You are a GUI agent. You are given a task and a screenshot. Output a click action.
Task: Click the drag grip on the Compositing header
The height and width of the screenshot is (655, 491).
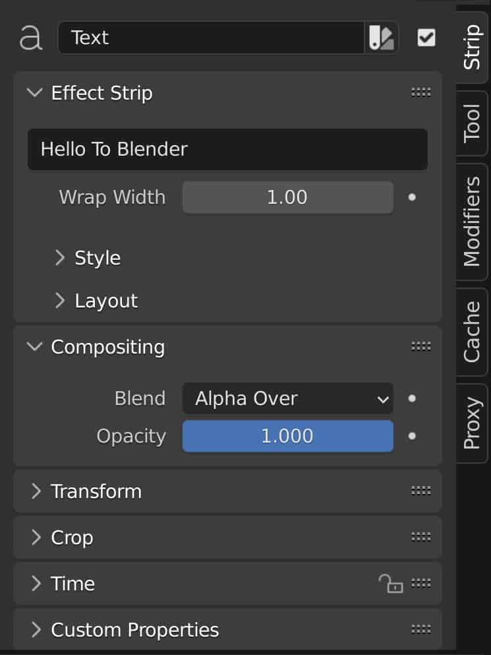[x=422, y=346]
